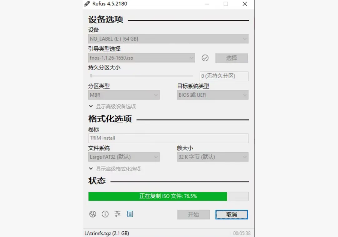Image resolution: width=338 pixels, height=237 pixels.
Task: Click the 开始 button
Action: click(x=194, y=214)
